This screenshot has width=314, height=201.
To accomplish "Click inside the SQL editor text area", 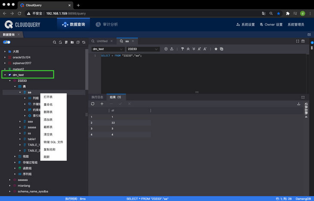I will tap(193, 73).
